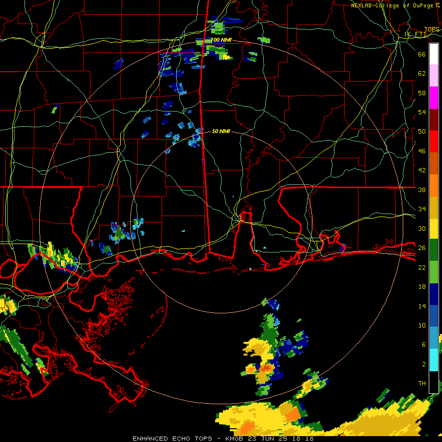Click the light pink swatch in the scale
This screenshot has height=442, width=442.
click(x=434, y=76)
